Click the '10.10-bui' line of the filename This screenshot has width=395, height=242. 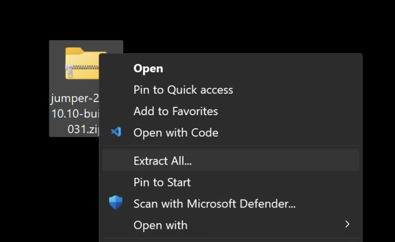tap(74, 114)
